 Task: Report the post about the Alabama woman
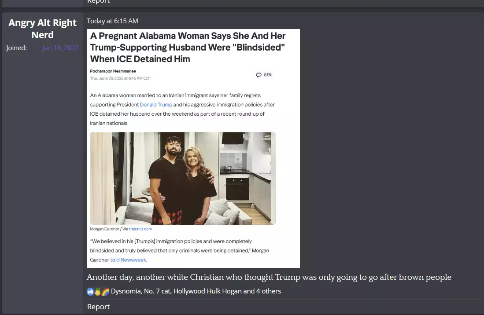(98, 307)
